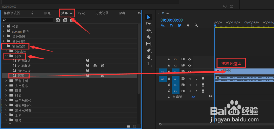Select the Pen tool

click(149, 50)
